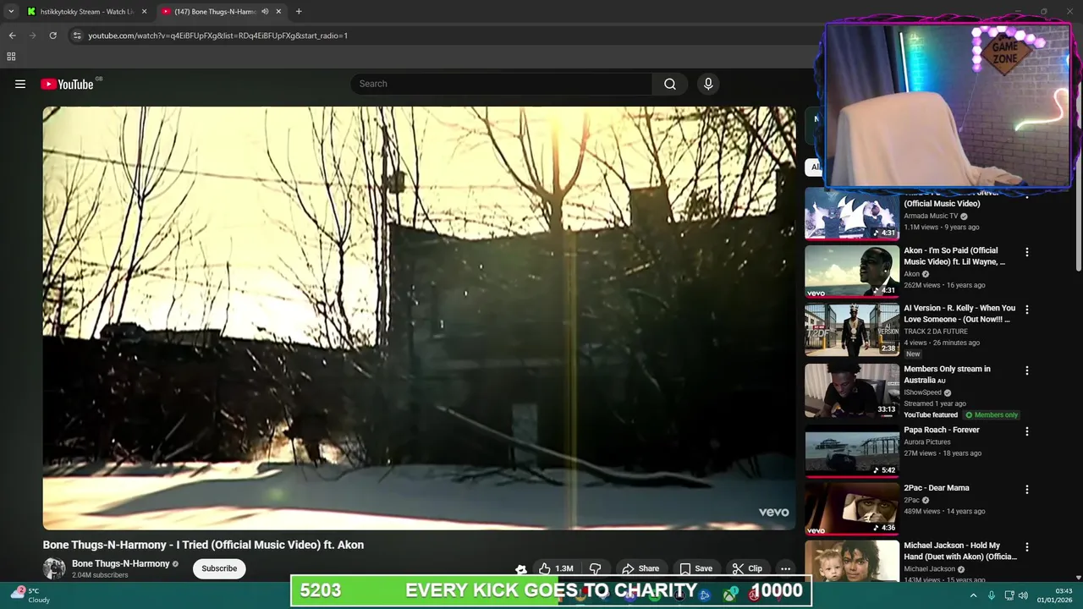
Task: Open the Bone Thugs-N-Harmony channel name link
Action: coord(121,563)
